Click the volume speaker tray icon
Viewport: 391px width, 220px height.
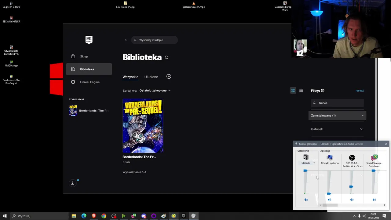(364, 216)
